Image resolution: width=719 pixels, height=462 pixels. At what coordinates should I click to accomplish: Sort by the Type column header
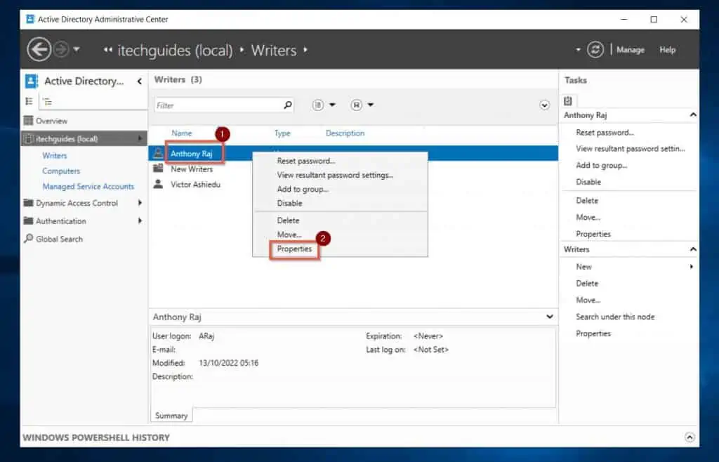(282, 133)
